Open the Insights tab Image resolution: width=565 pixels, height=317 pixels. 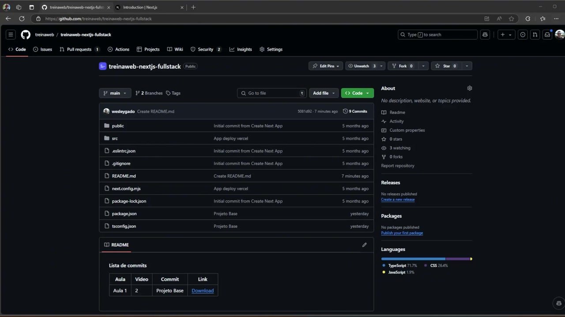[241, 49]
